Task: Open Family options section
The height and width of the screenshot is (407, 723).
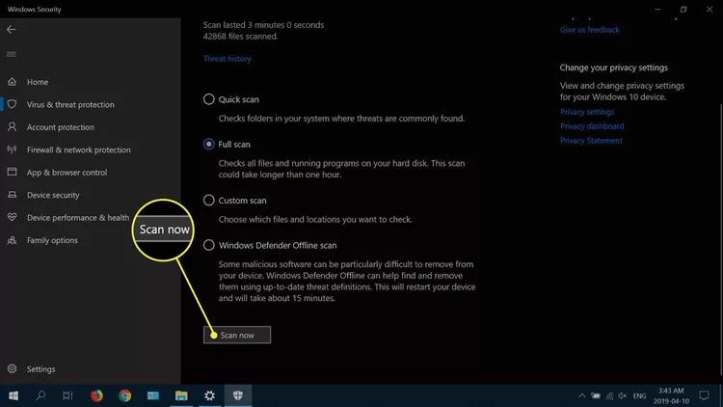Action: pyautogui.click(x=52, y=240)
